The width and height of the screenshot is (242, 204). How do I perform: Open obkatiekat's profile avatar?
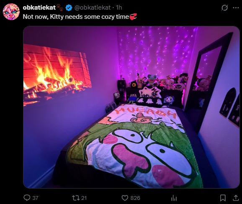point(11,12)
